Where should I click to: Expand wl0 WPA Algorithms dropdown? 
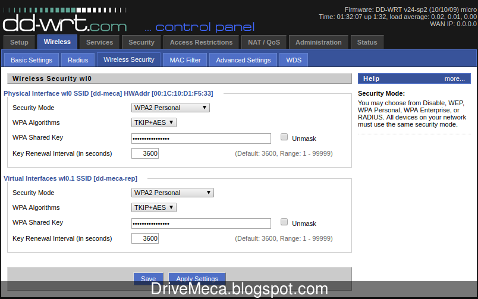154,122
